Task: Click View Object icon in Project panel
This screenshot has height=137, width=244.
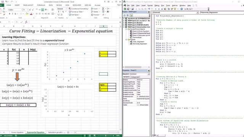Action: 127,15
